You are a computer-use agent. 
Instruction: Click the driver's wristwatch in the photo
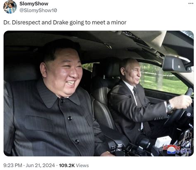click(x=169, y=106)
